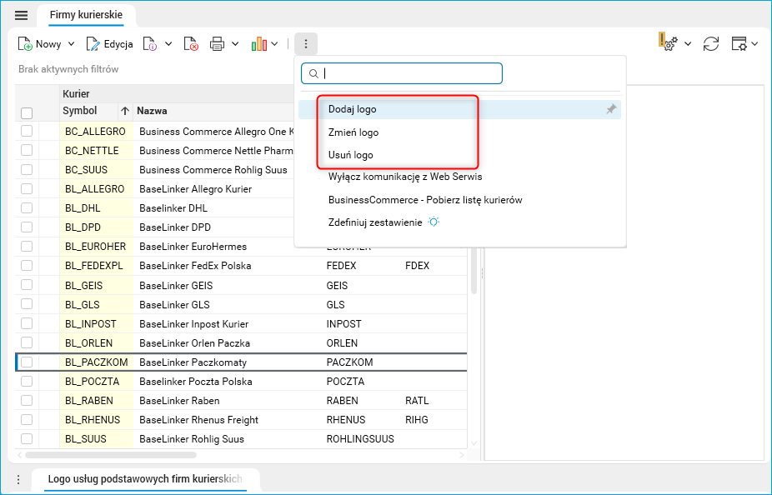Check the BC_SUUS row checkbox
Screen dimensions: 772x495
pos(27,169)
